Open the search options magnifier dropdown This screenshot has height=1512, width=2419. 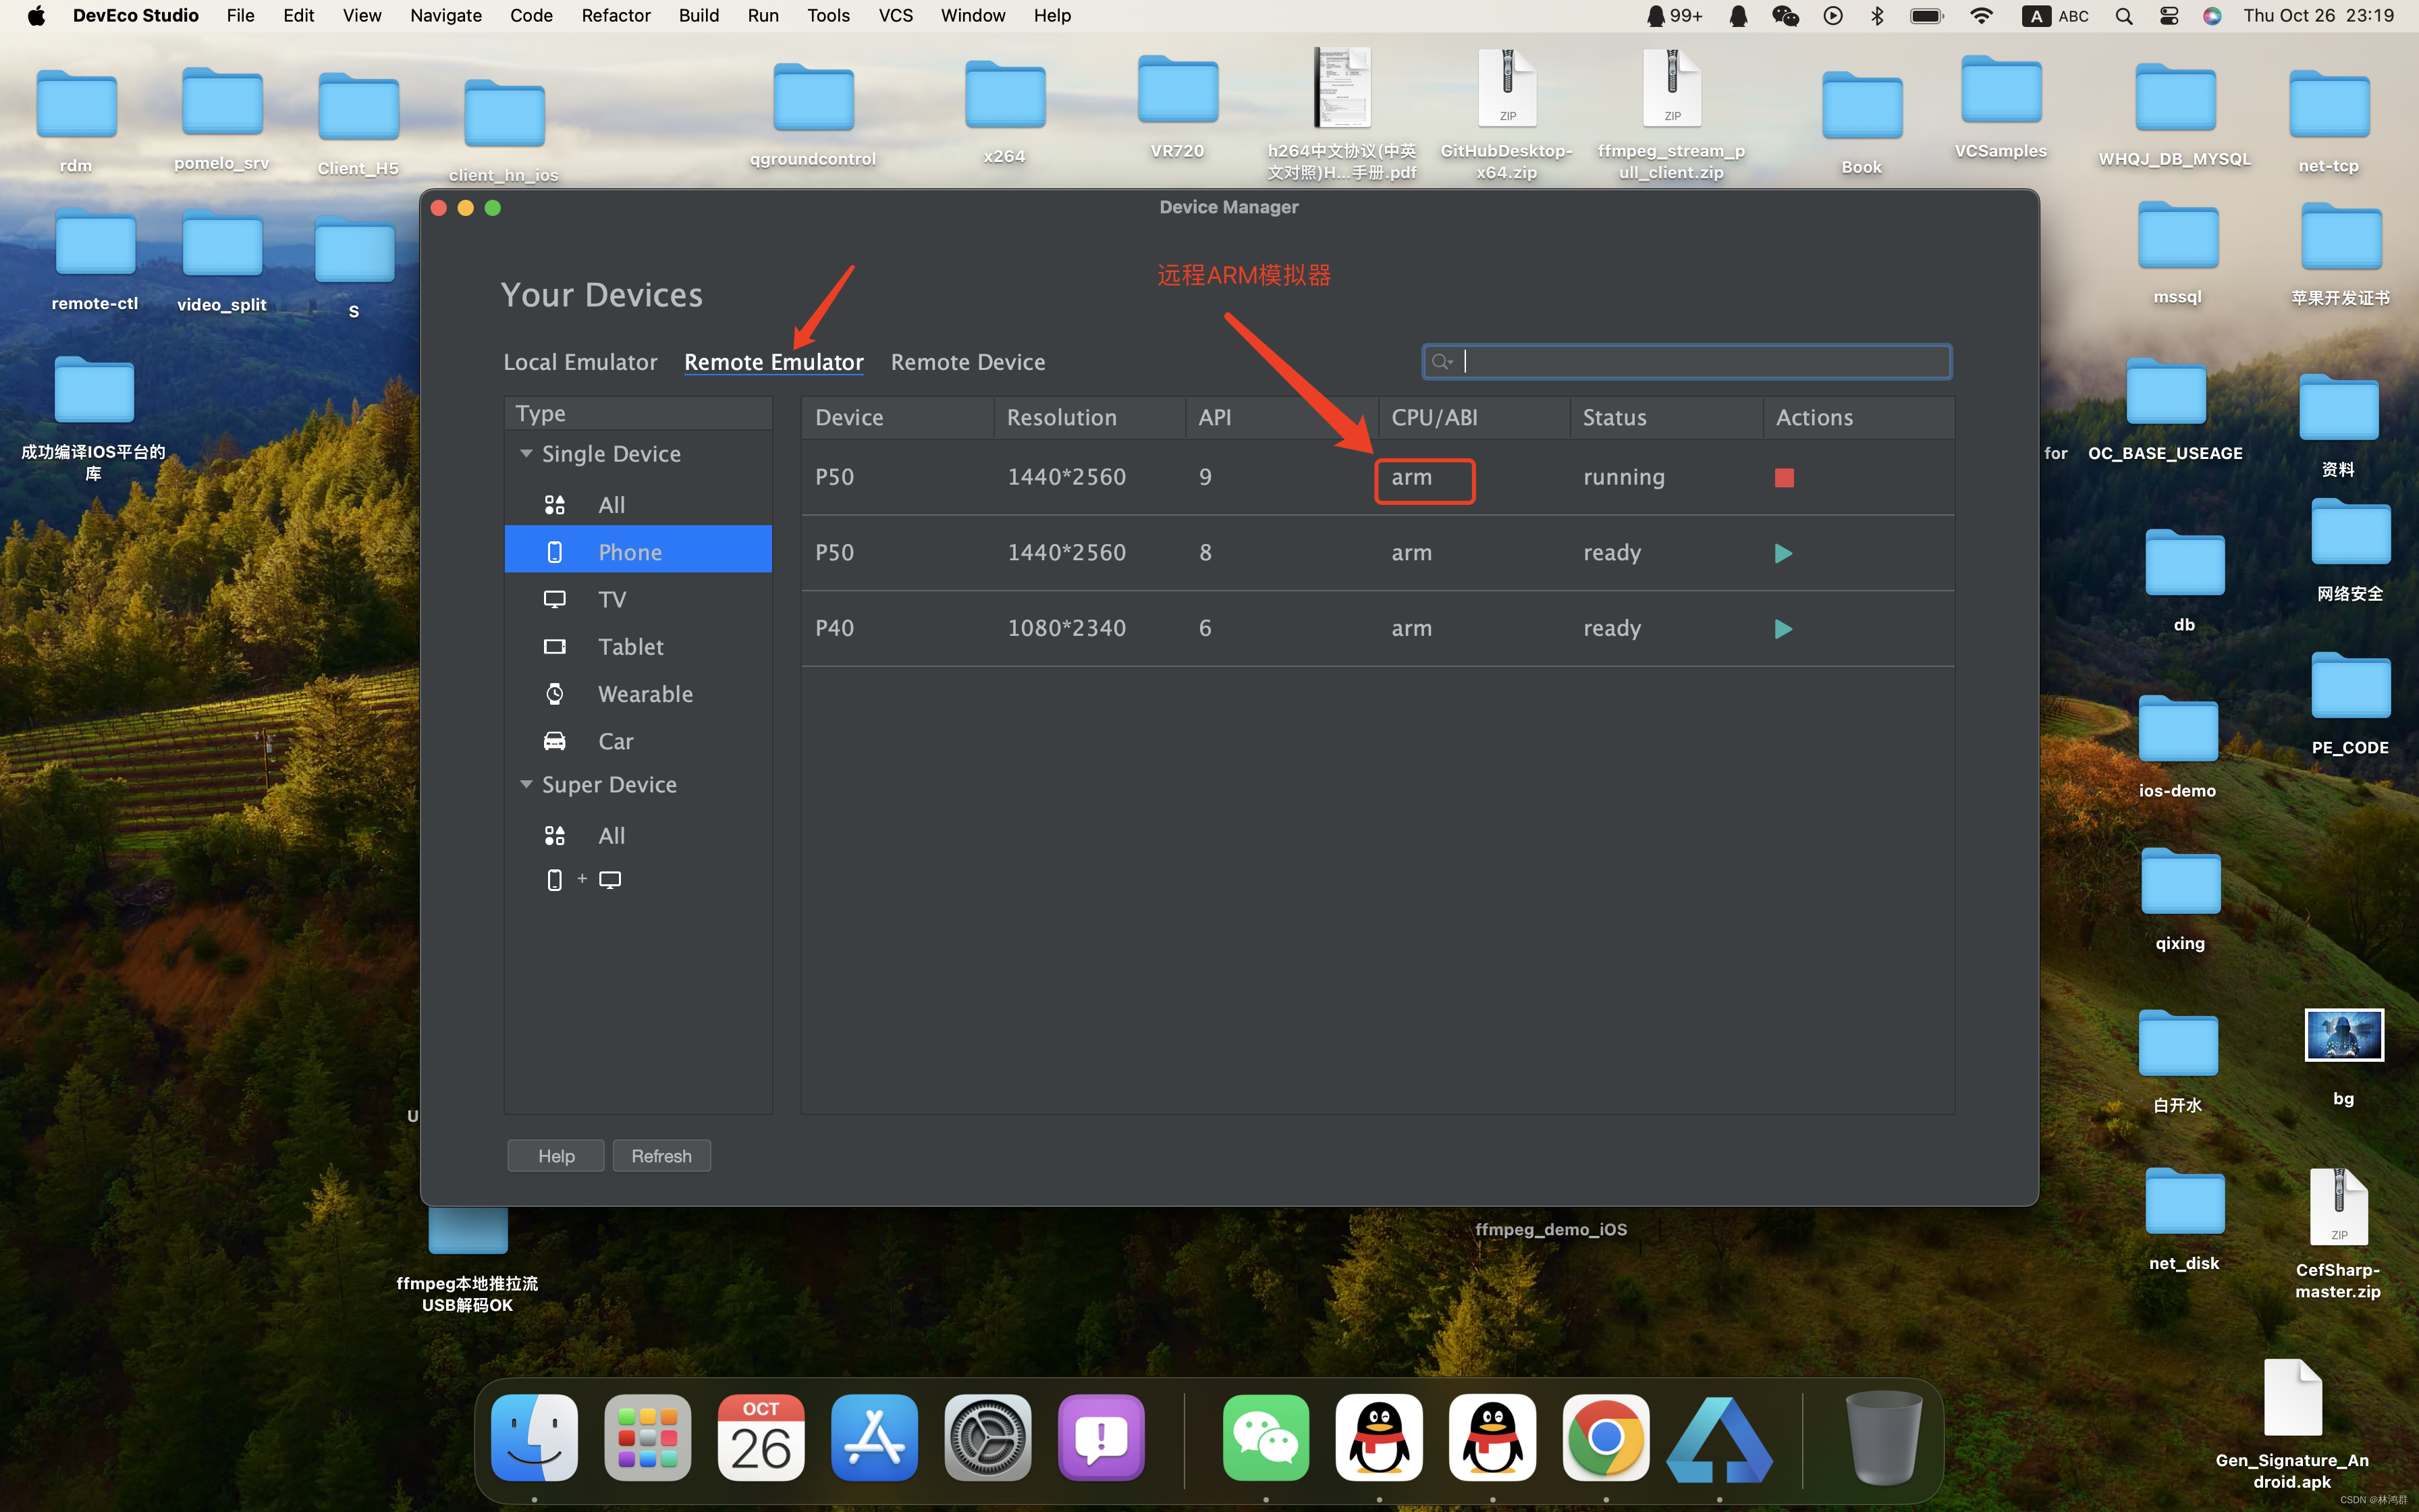click(x=1442, y=362)
